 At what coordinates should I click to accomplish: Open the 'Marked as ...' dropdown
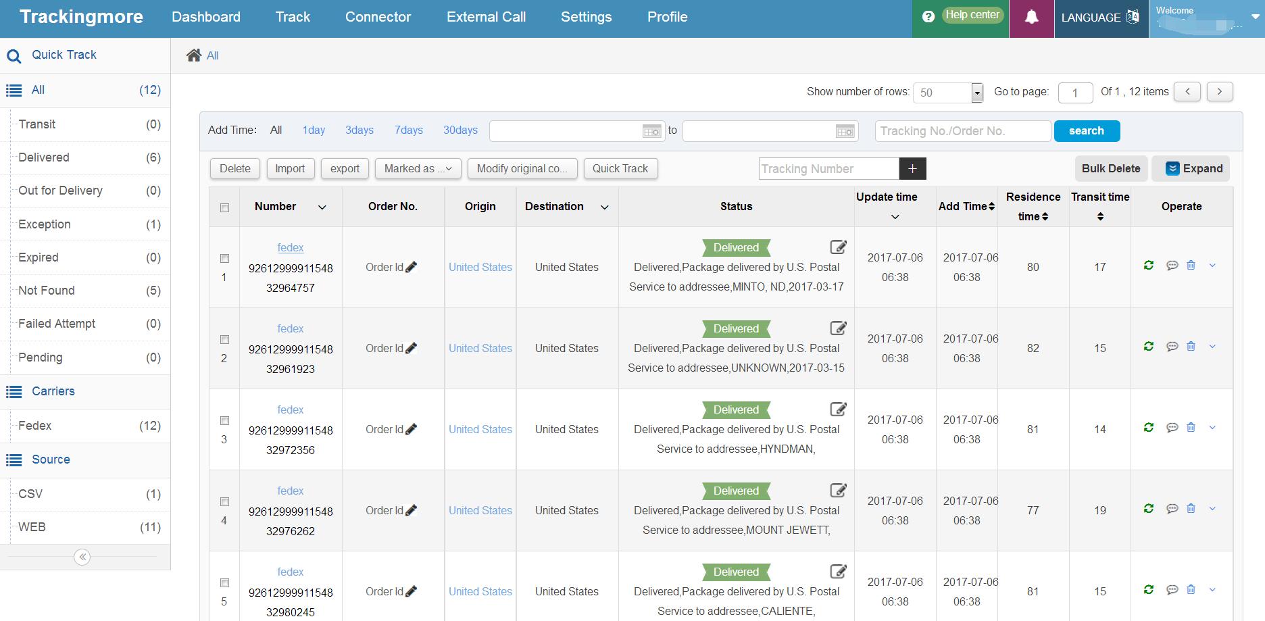[418, 169]
